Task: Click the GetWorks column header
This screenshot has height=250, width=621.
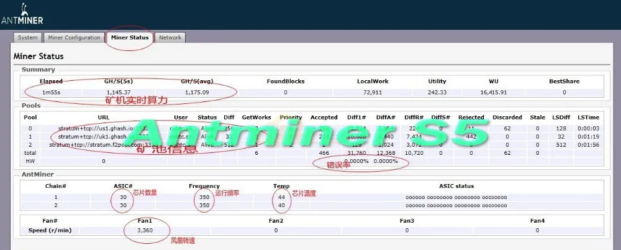Action: (256, 118)
